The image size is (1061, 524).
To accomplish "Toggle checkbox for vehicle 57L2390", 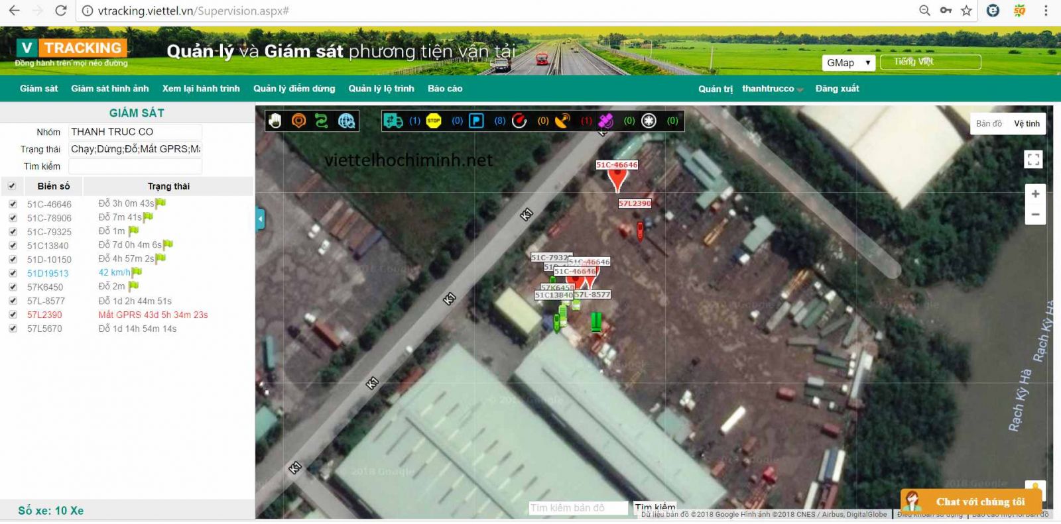I will tap(13, 315).
